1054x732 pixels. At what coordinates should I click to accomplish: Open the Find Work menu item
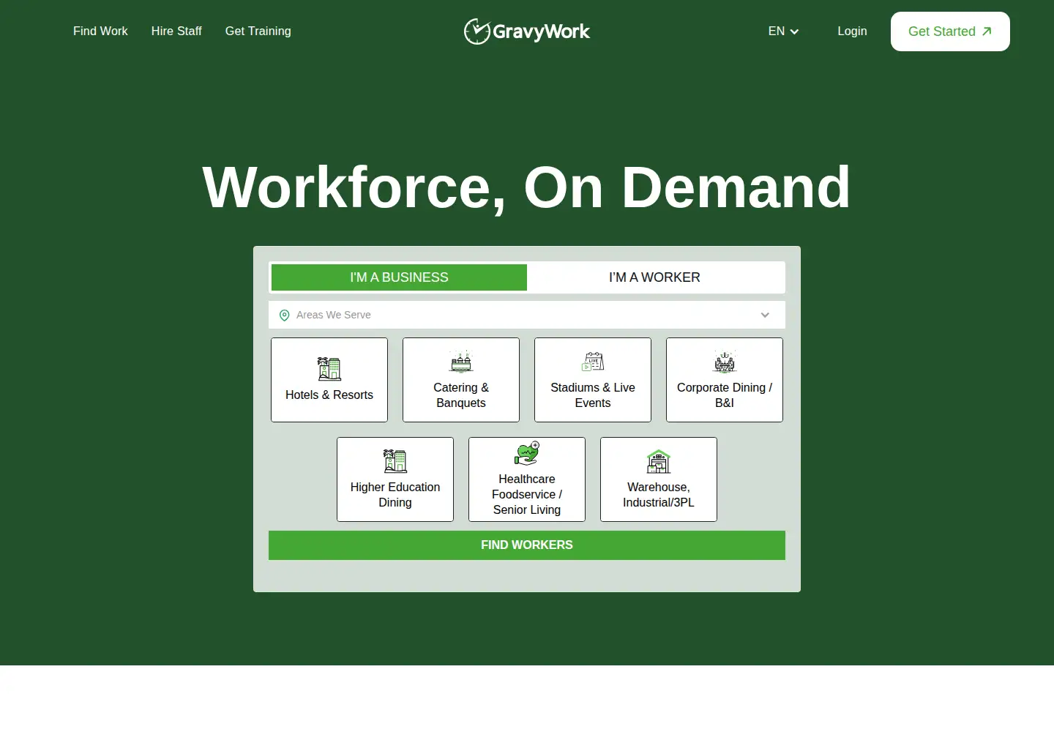point(100,31)
